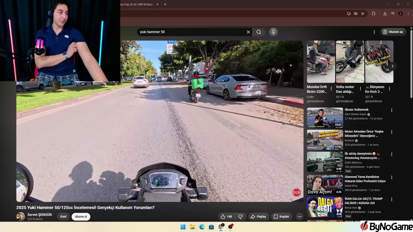Image resolution: width=413 pixels, height=232 pixels.
Task: Save video with Kaydet button
Action: tap(281, 217)
